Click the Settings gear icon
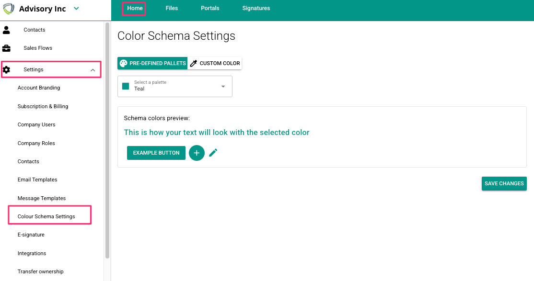 click(6, 70)
